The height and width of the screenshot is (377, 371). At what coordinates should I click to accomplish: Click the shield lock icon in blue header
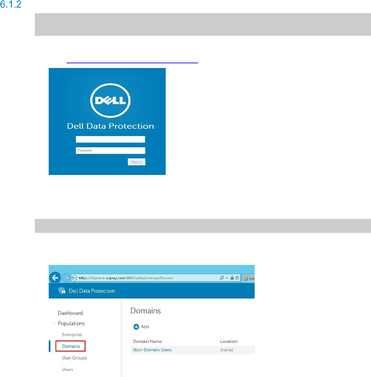[62, 291]
